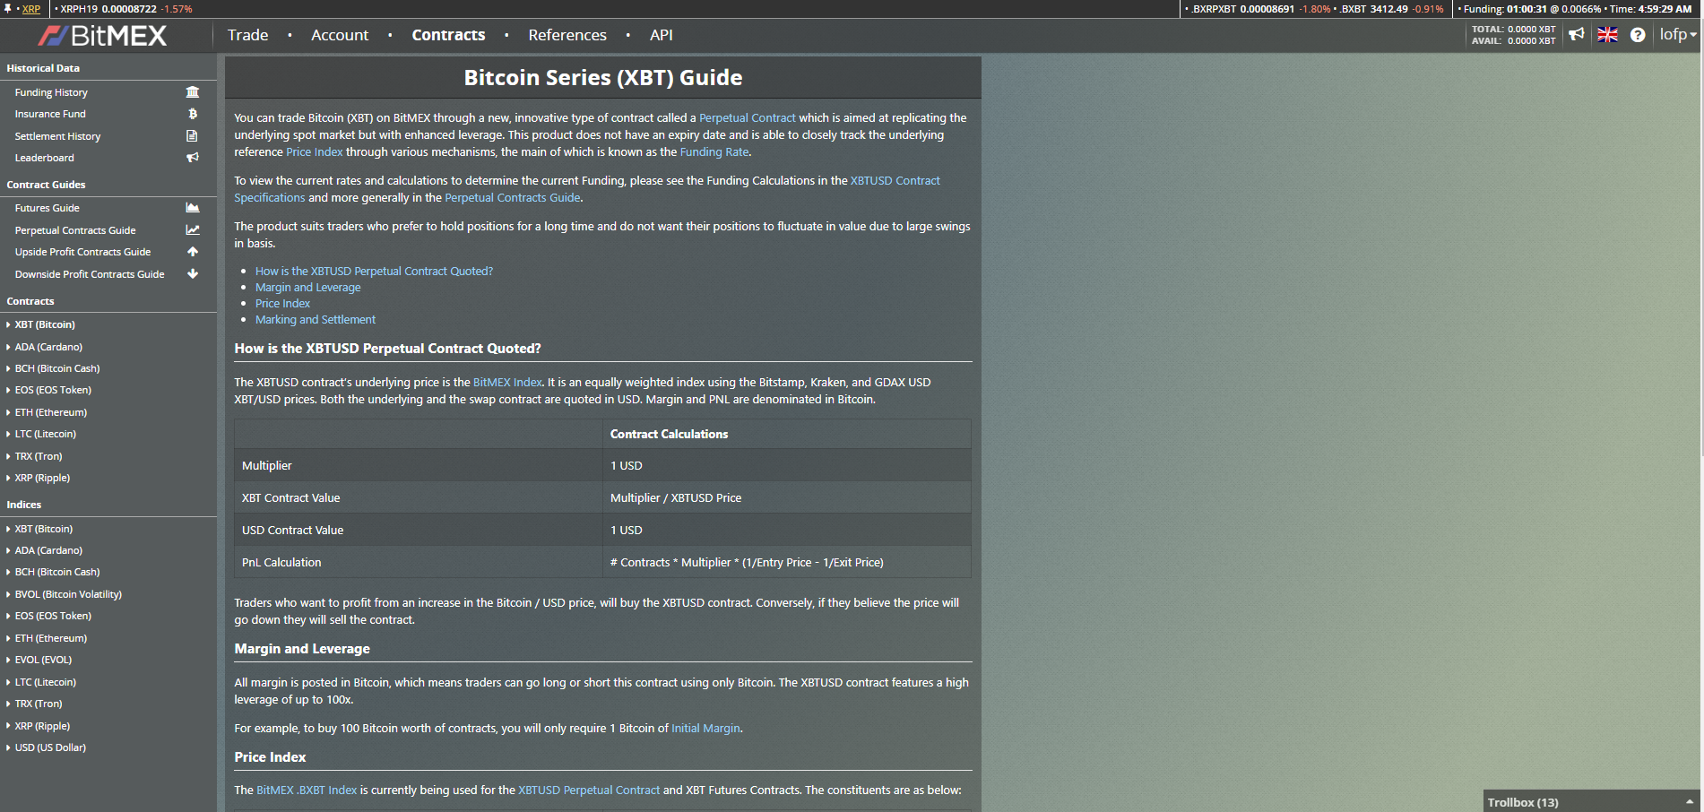Viewport: 1704px width, 812px height.
Task: Open the lofp user dropdown
Action: point(1678,35)
